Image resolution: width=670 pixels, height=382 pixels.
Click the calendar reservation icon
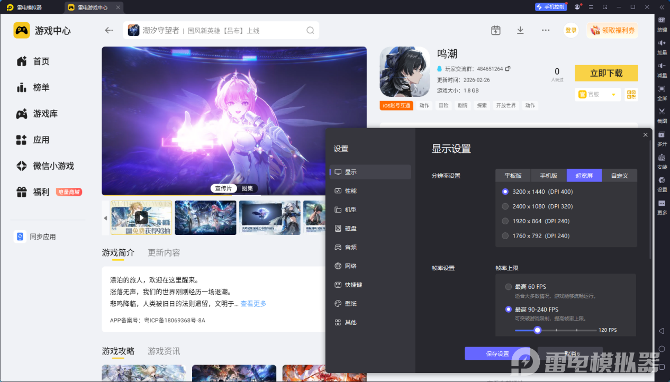(x=495, y=30)
